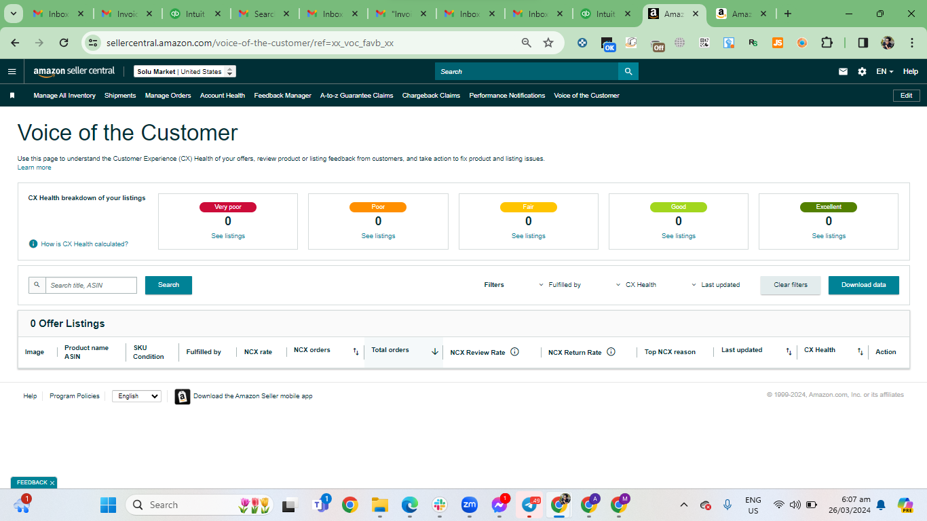The width and height of the screenshot is (927, 521).
Task: See listings under Very poor
Action: pyautogui.click(x=228, y=236)
